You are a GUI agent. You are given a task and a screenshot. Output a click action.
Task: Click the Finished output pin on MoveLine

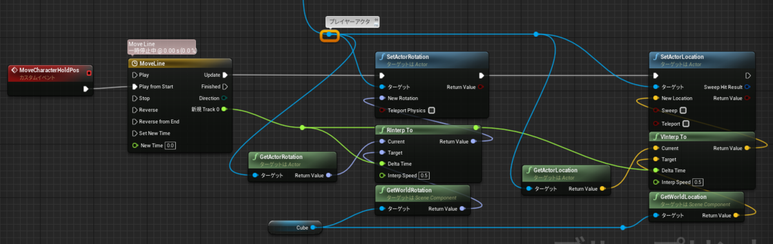pos(225,87)
